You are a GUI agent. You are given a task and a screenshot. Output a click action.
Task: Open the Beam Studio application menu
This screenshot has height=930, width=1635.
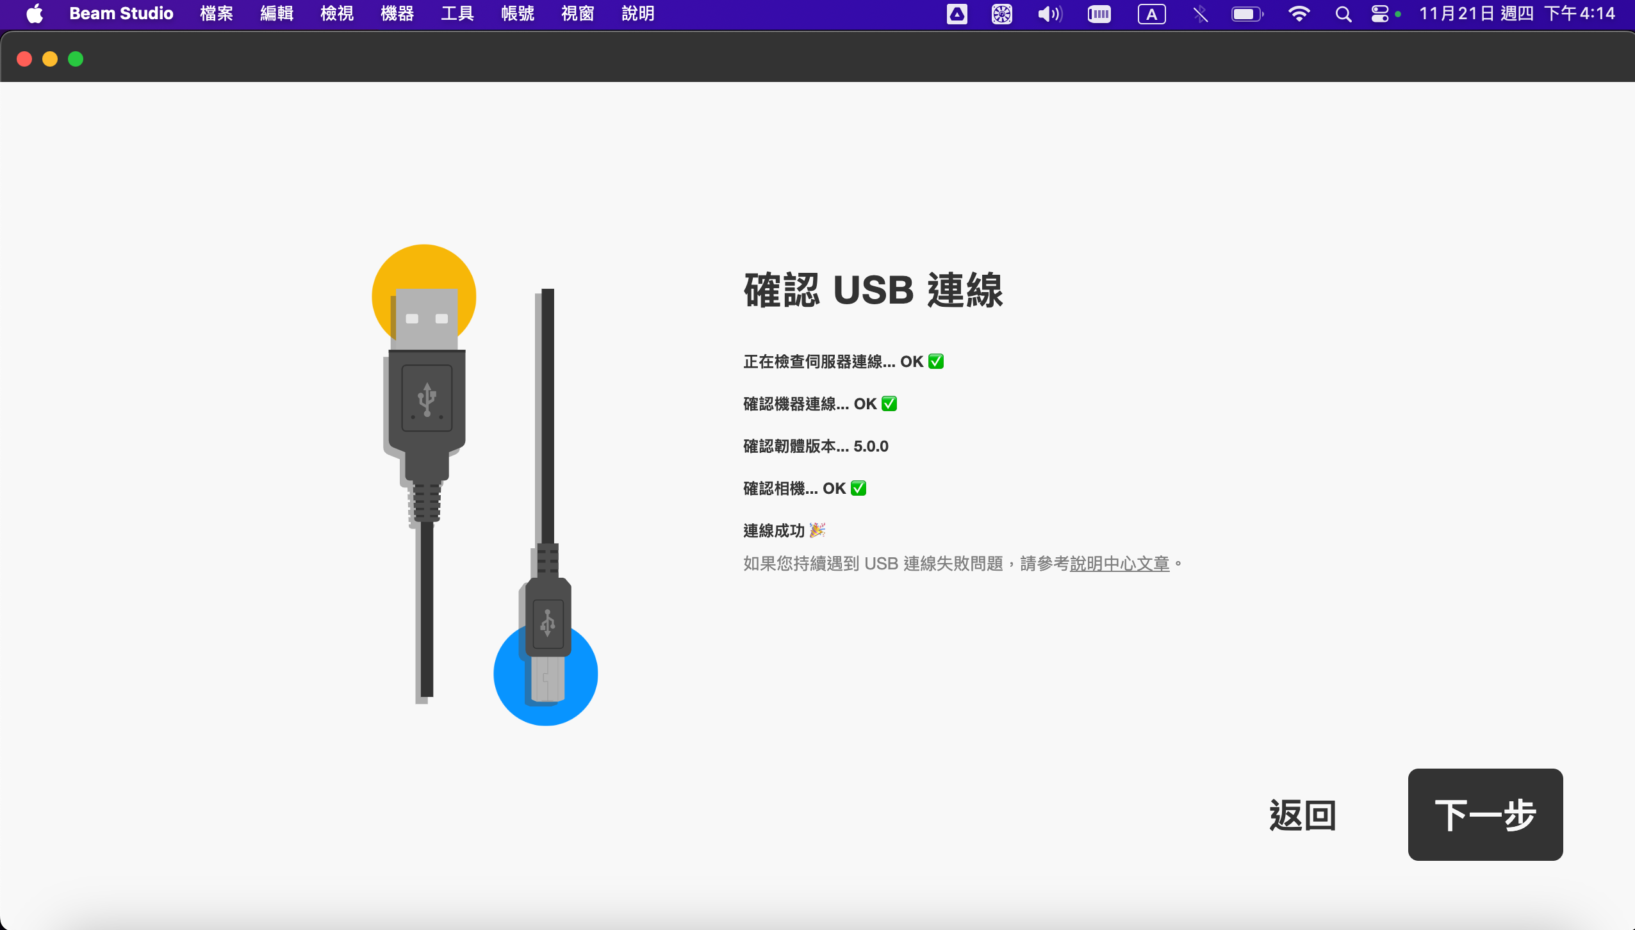pyautogui.click(x=121, y=13)
